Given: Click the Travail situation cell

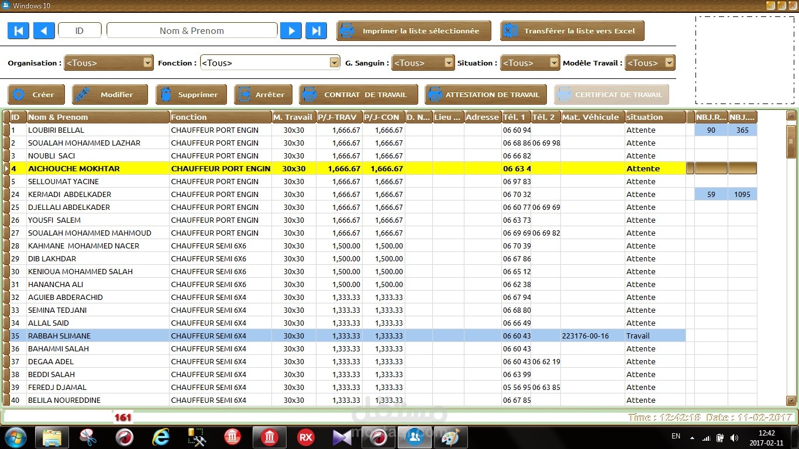Looking at the screenshot, I should tap(655, 336).
